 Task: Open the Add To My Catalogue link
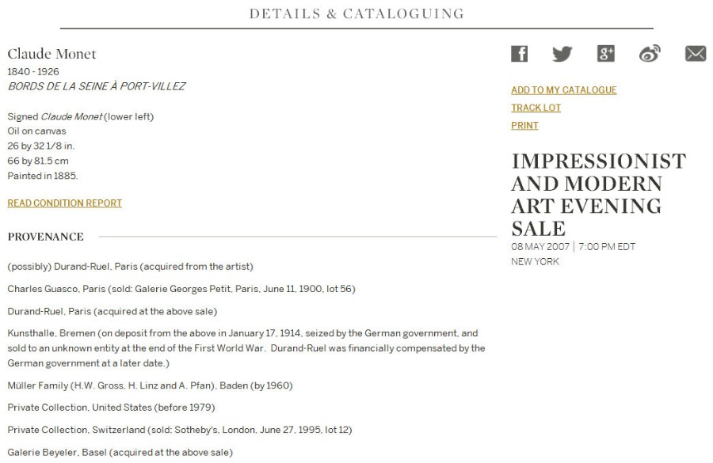pyautogui.click(x=564, y=90)
